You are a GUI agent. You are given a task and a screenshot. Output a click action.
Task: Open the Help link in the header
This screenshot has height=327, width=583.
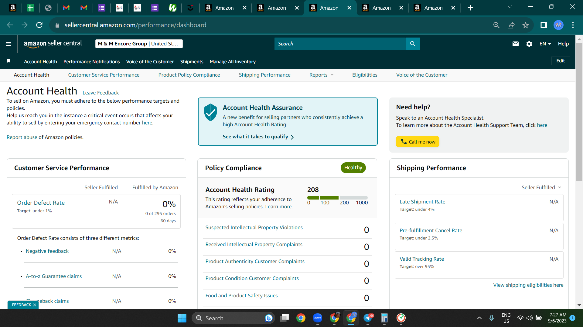pos(563,44)
